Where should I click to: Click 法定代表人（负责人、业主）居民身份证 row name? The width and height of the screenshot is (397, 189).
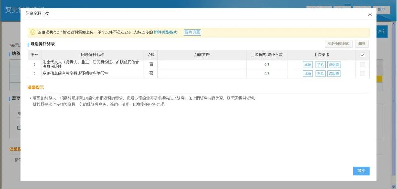[91, 64]
